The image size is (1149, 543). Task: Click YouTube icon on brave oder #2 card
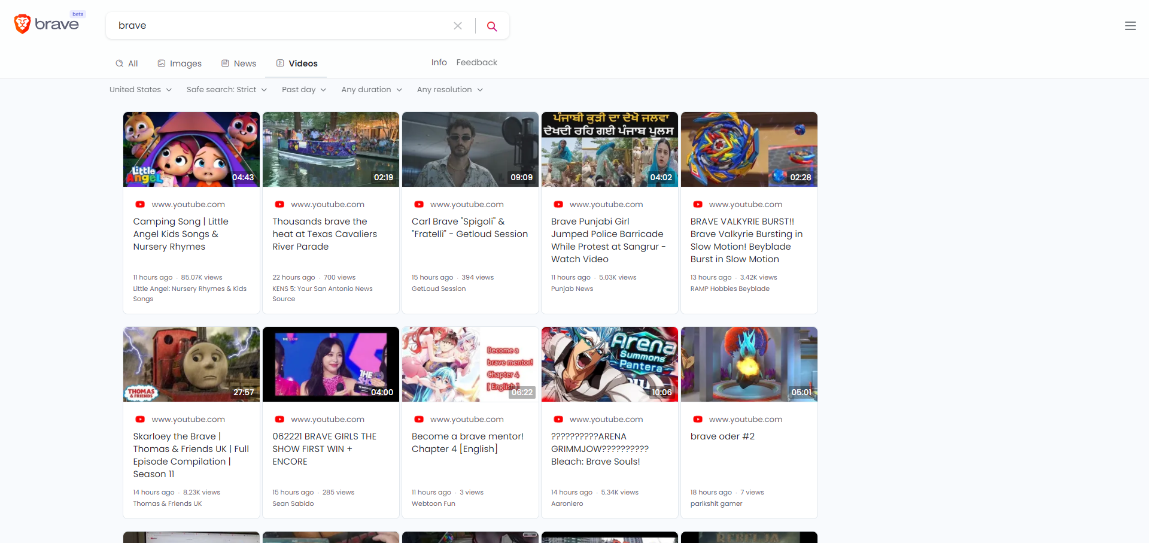pyautogui.click(x=698, y=419)
